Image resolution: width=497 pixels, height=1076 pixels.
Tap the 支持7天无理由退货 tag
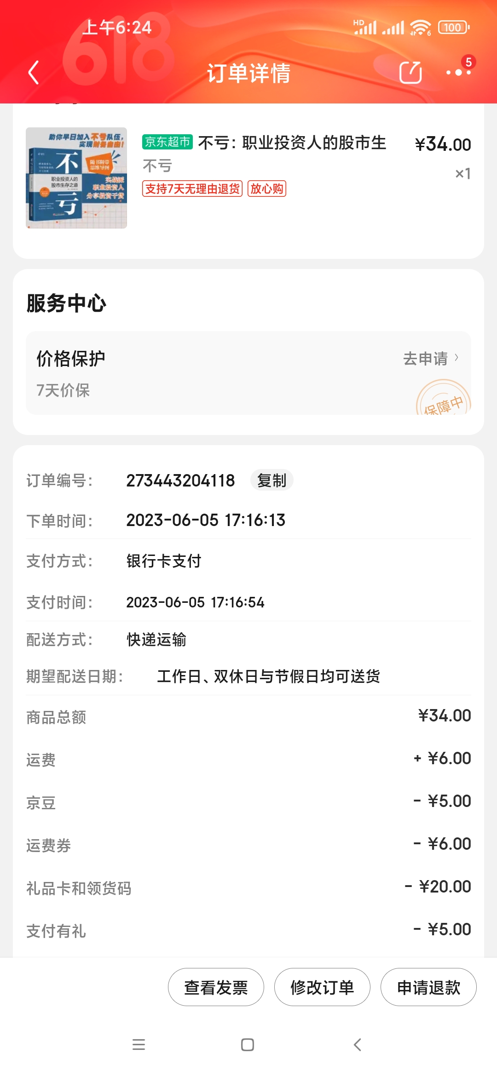pos(192,189)
